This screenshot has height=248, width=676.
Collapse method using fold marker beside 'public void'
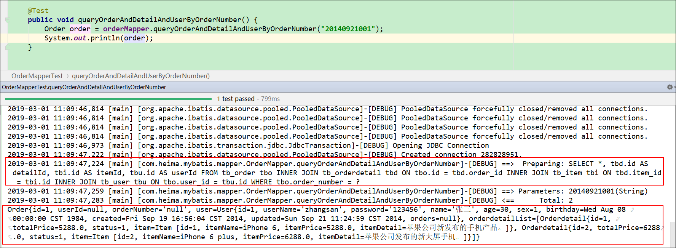pos(8,20)
